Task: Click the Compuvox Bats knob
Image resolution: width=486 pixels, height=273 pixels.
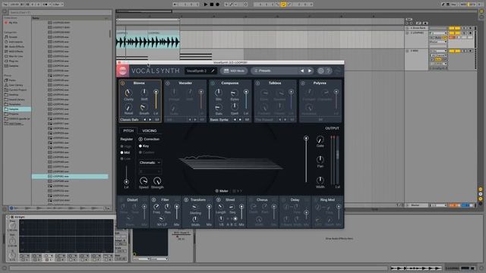Action: click(x=218, y=107)
